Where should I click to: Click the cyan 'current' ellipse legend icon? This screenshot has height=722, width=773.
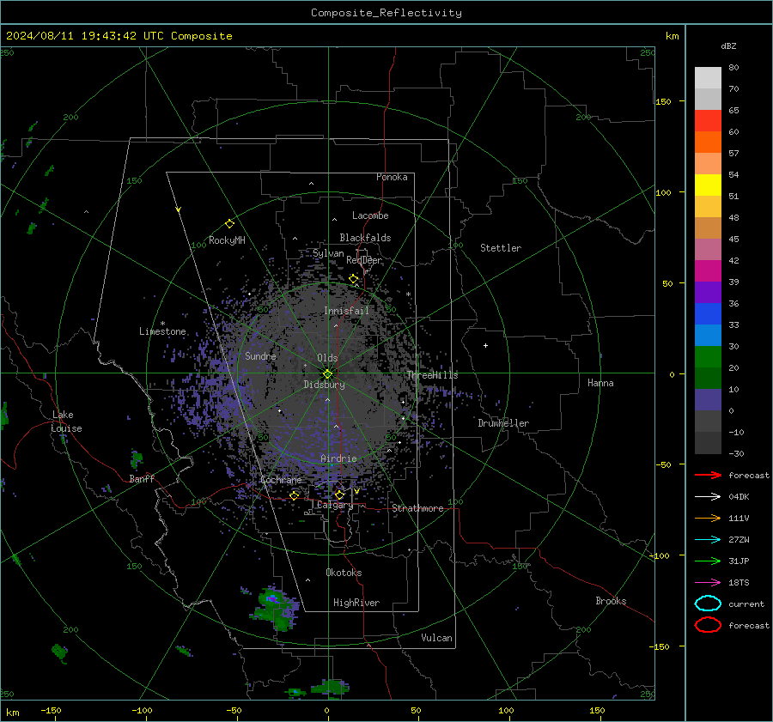tap(708, 604)
